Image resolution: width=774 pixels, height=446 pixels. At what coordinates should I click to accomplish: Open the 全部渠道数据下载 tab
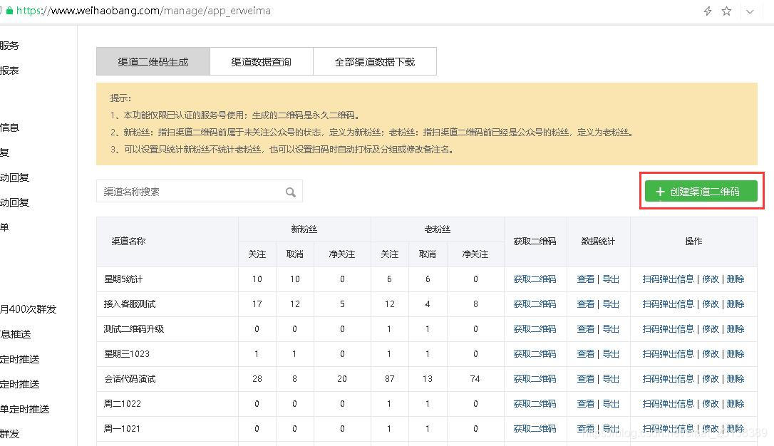375,62
